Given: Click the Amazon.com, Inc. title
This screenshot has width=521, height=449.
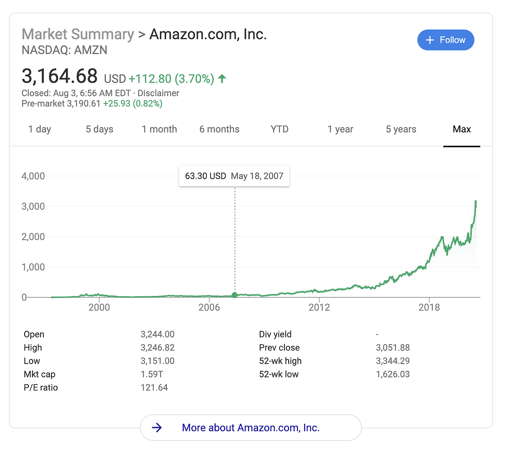Looking at the screenshot, I should point(208,35).
